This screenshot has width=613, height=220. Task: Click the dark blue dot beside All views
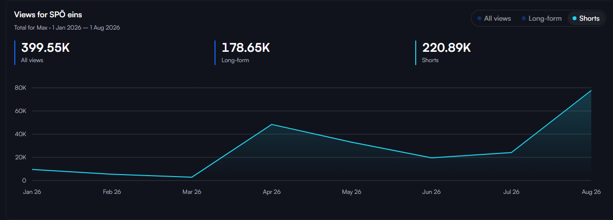479,19
